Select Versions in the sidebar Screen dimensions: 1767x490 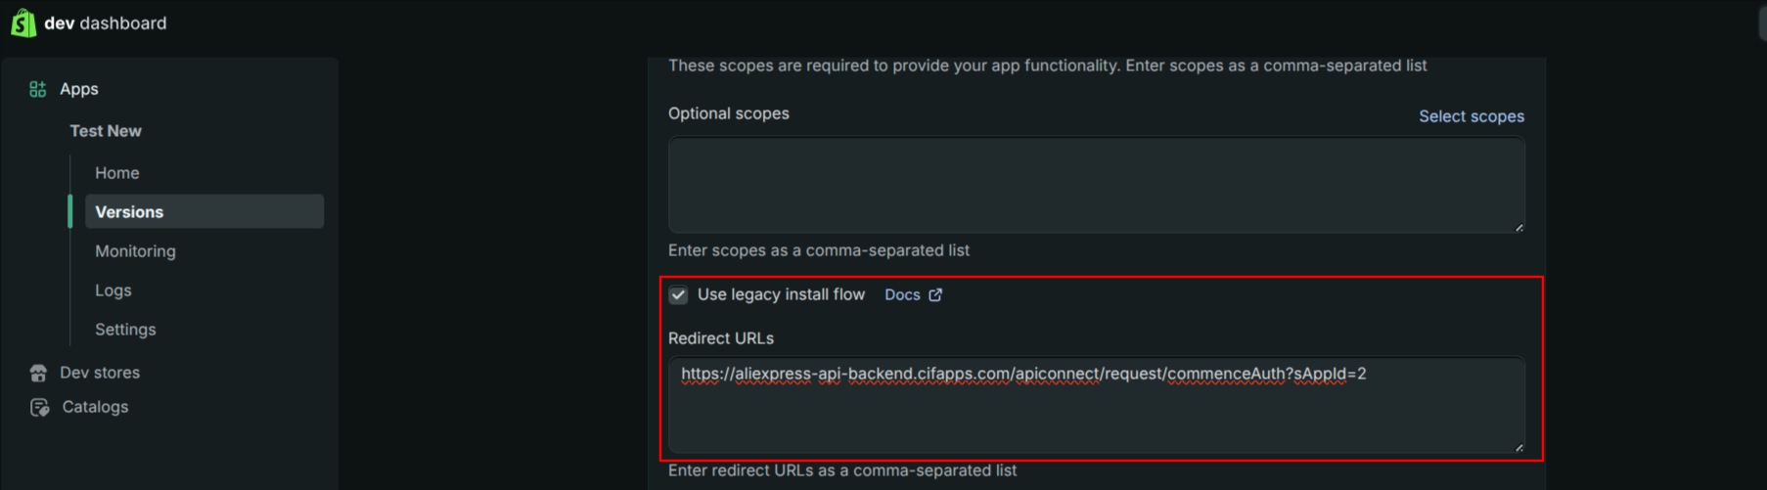[129, 212]
